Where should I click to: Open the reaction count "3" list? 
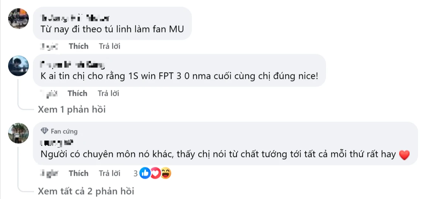coord(136,174)
